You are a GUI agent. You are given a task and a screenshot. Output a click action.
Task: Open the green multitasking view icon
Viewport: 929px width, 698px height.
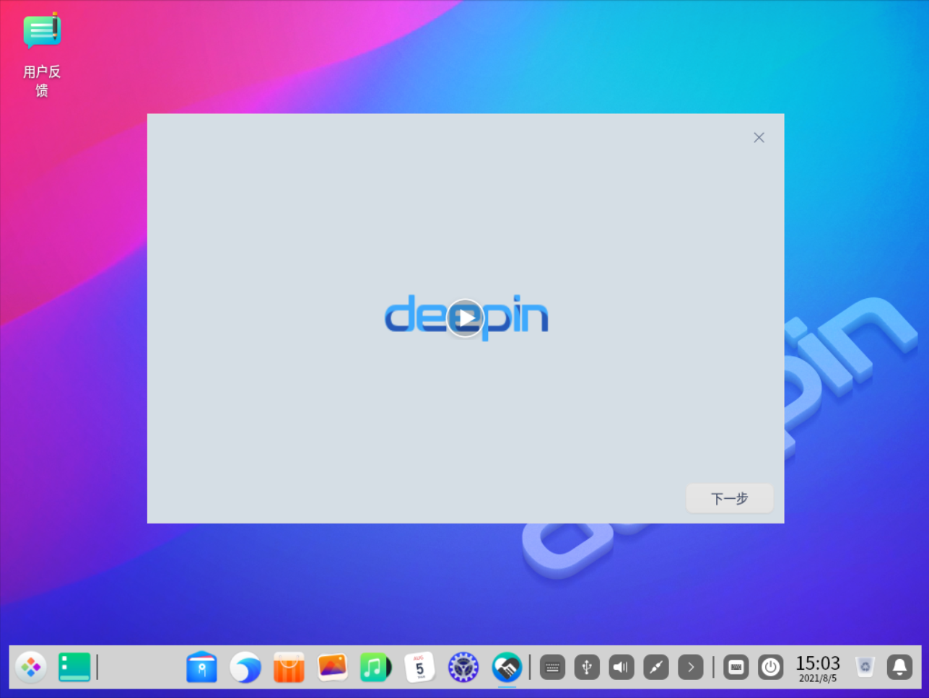[x=74, y=667]
